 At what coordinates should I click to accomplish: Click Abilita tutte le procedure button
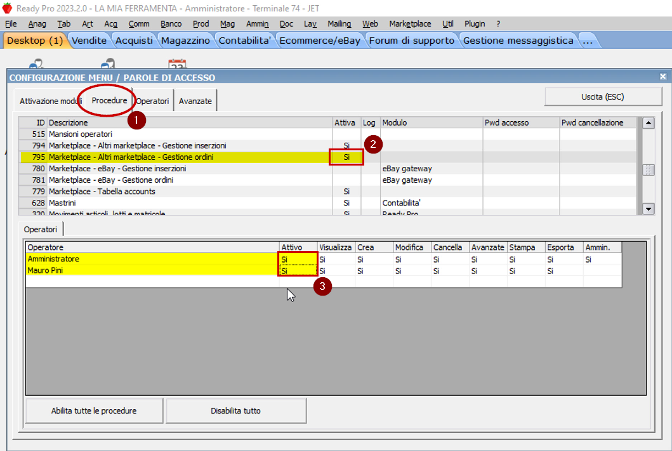[x=94, y=411]
